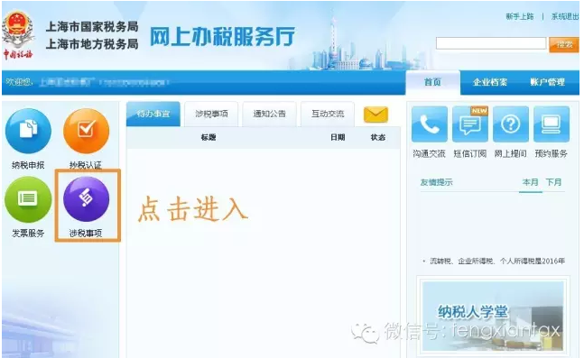Image resolution: width=584 pixels, height=358 pixels.
Task: Switch to the 涉税事项 tab
Action: point(211,114)
